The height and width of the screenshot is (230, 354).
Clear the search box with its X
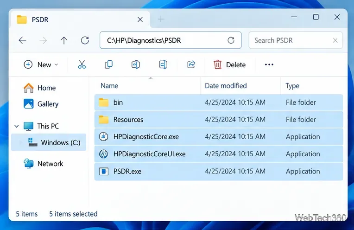pyautogui.click(x=335, y=40)
